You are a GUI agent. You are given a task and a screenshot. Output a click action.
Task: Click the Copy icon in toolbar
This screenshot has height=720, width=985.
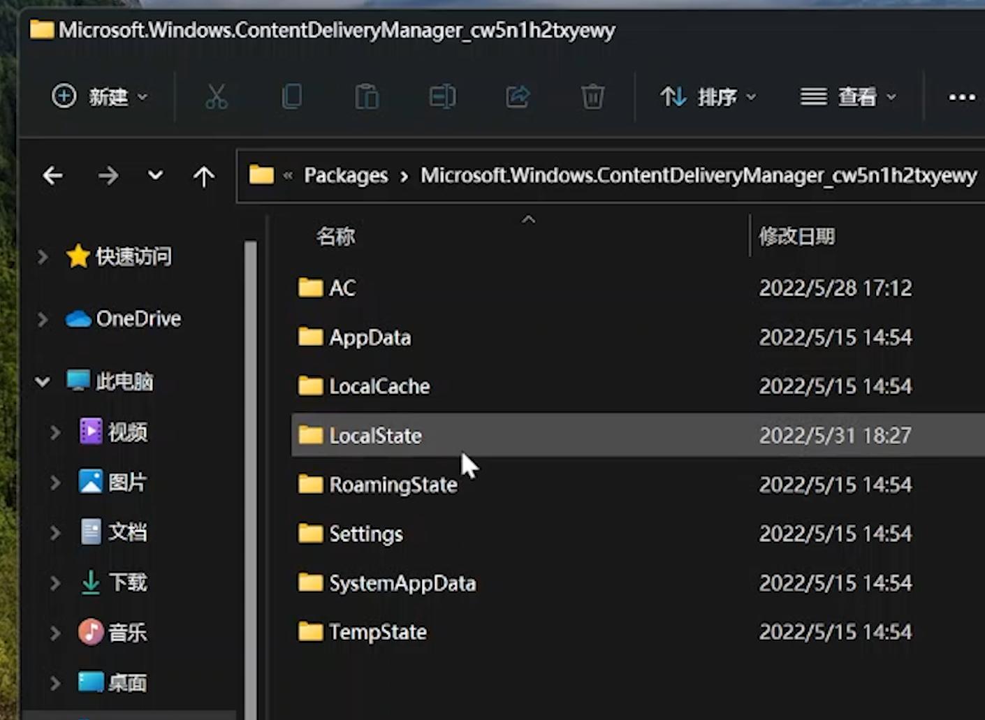pos(292,96)
